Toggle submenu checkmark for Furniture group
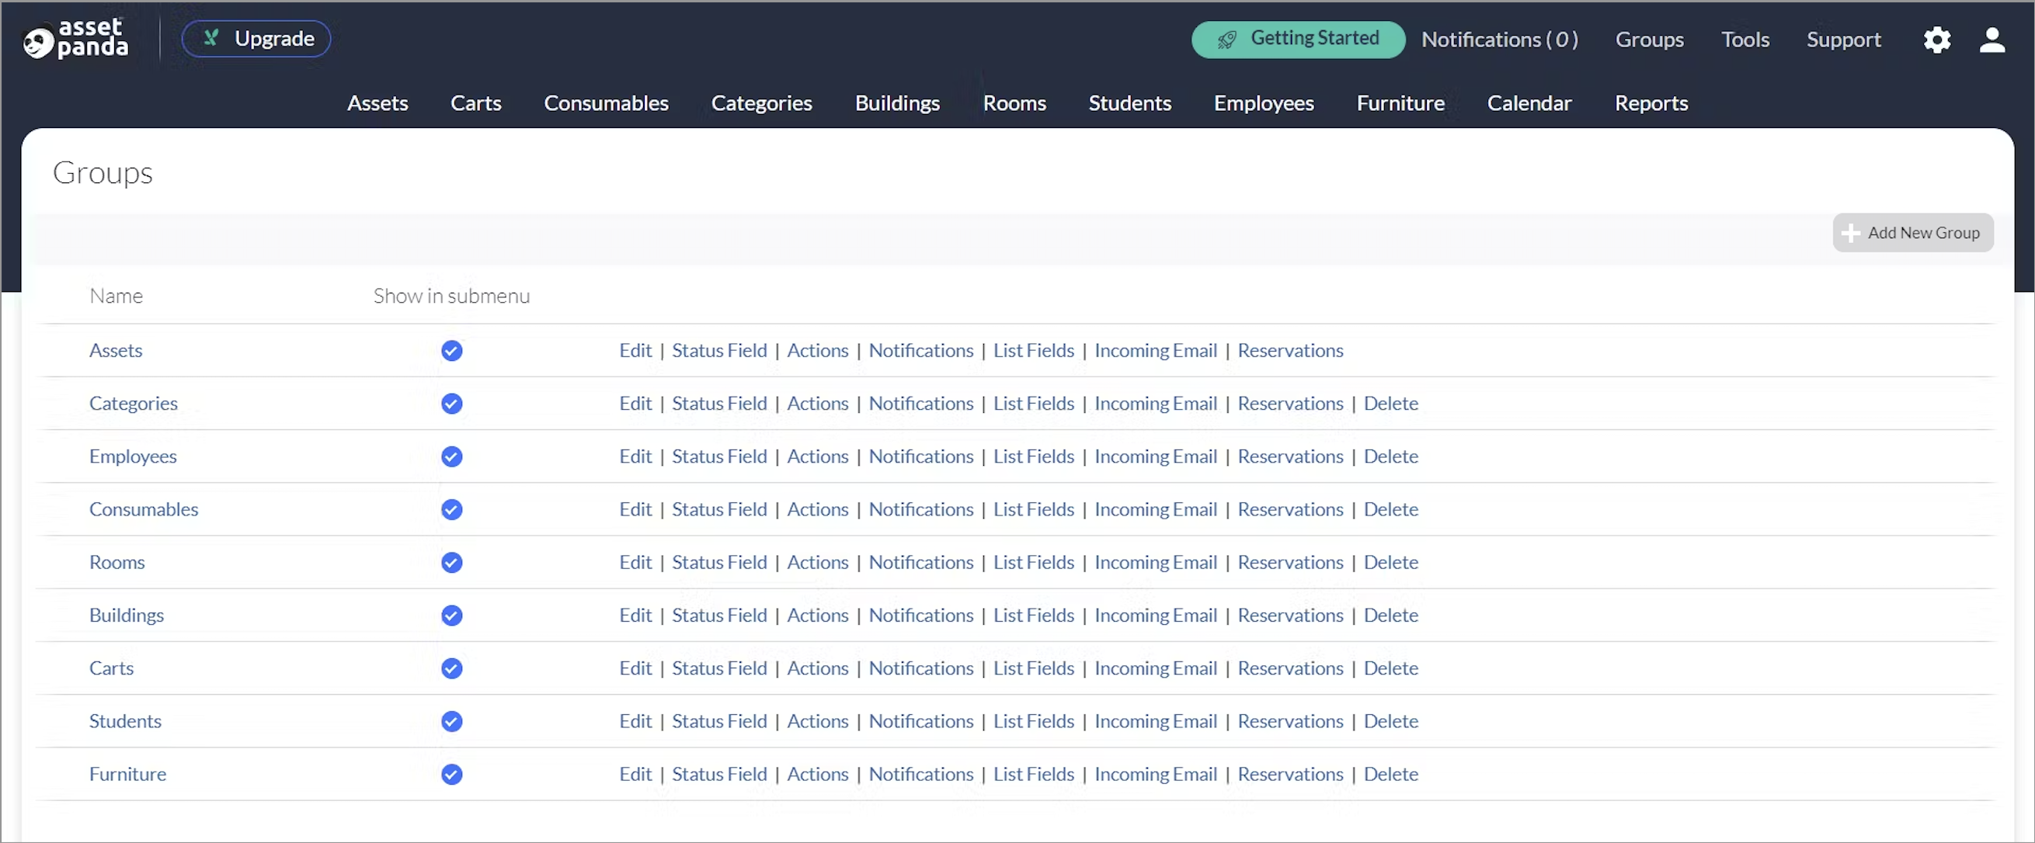This screenshot has height=843, width=2035. point(451,774)
